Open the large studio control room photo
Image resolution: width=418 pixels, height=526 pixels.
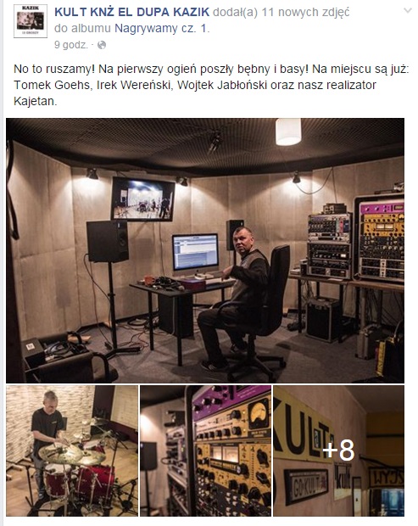click(205, 250)
